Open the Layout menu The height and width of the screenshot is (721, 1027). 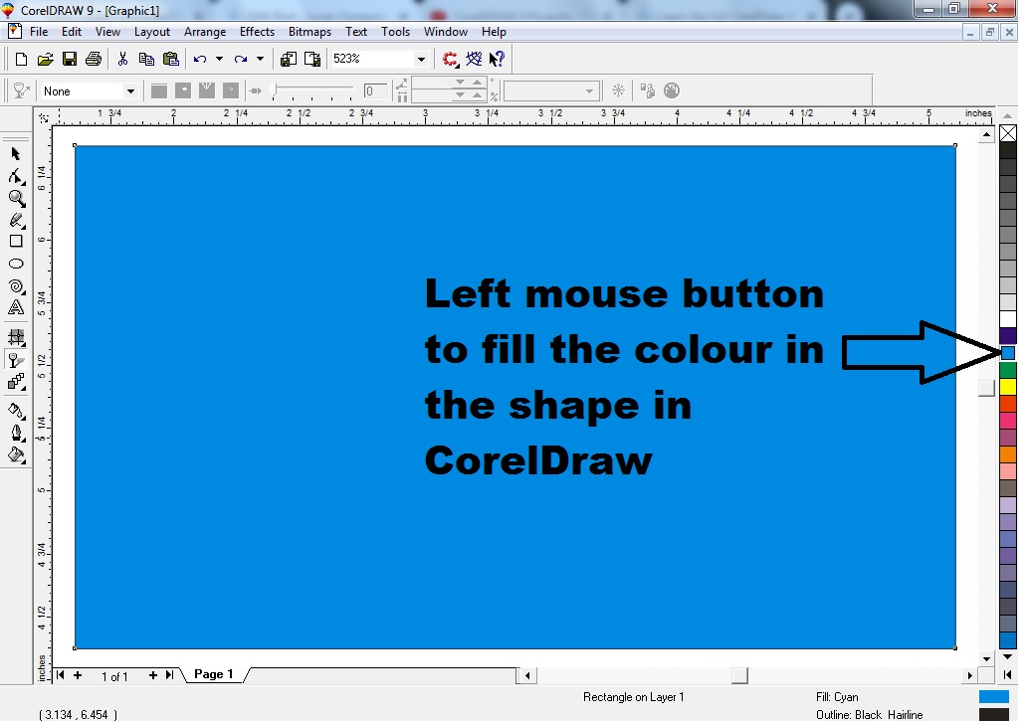coord(152,32)
